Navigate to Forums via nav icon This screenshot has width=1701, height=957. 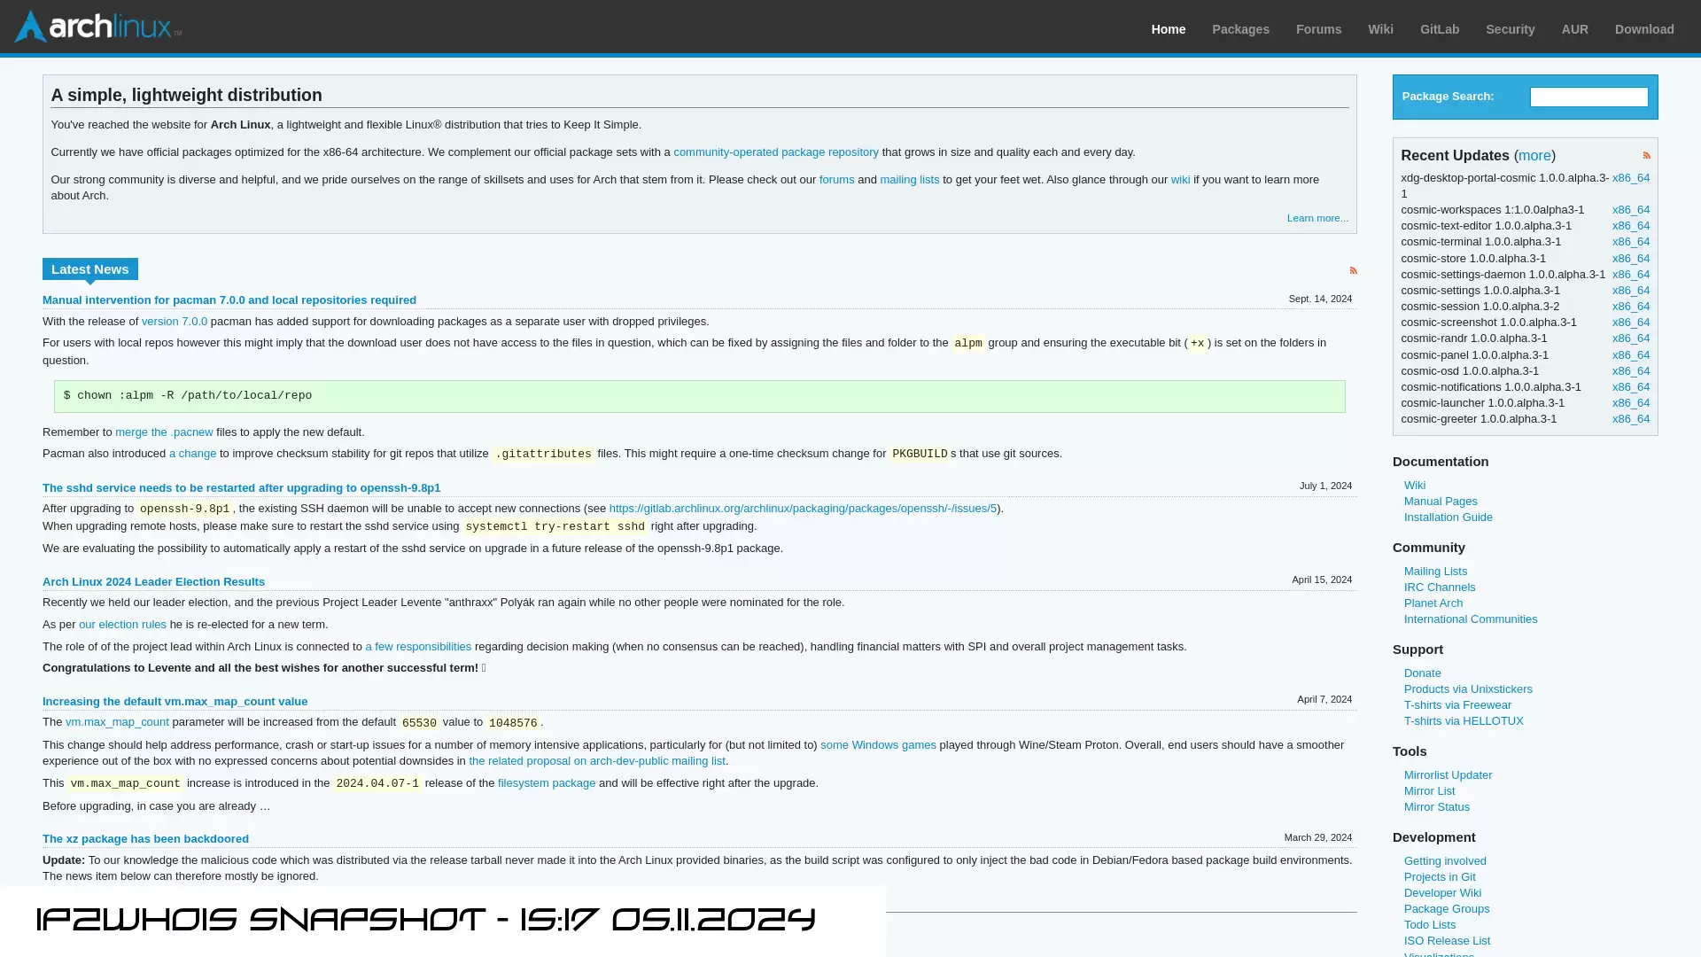coord(1319,28)
